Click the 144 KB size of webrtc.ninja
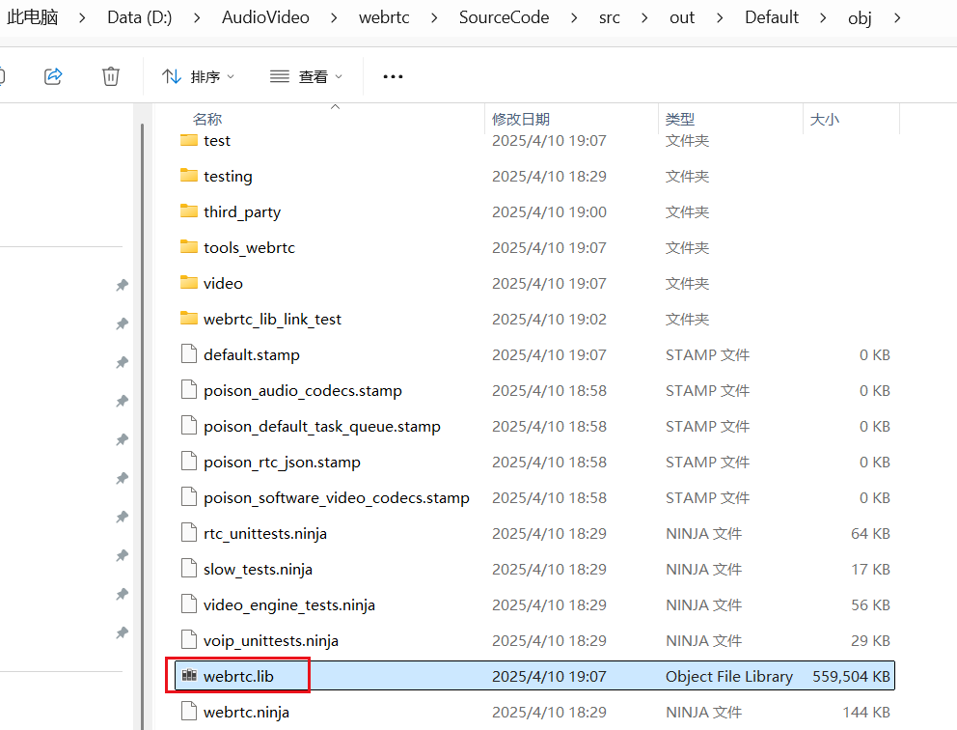 pos(866,712)
